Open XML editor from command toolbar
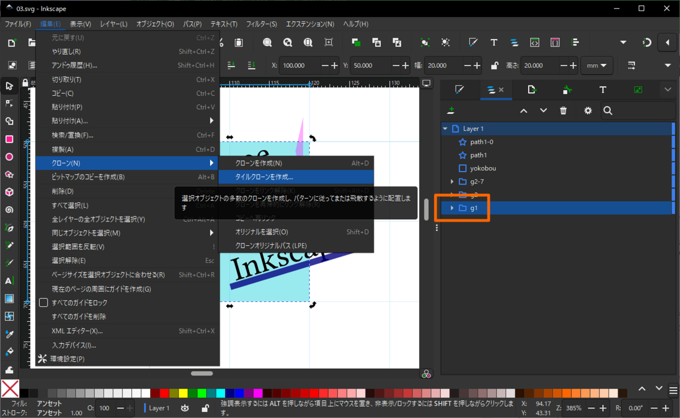 534,42
